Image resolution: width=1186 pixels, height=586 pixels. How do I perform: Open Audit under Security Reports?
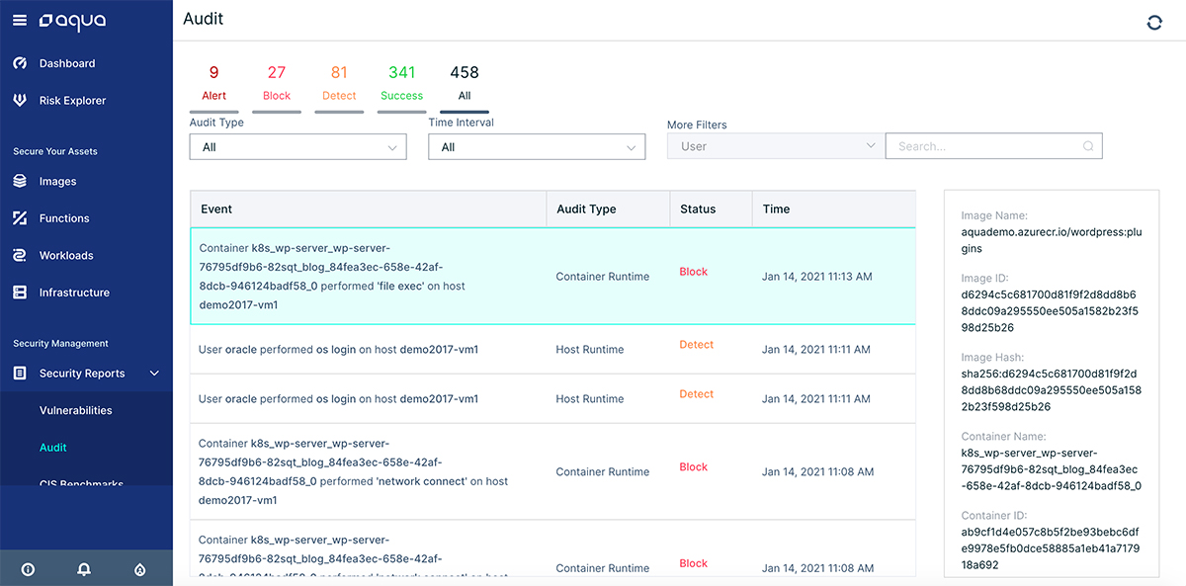[53, 448]
